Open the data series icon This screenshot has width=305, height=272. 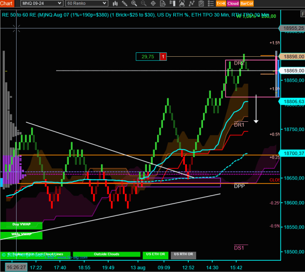pyautogui.click(x=182, y=3)
